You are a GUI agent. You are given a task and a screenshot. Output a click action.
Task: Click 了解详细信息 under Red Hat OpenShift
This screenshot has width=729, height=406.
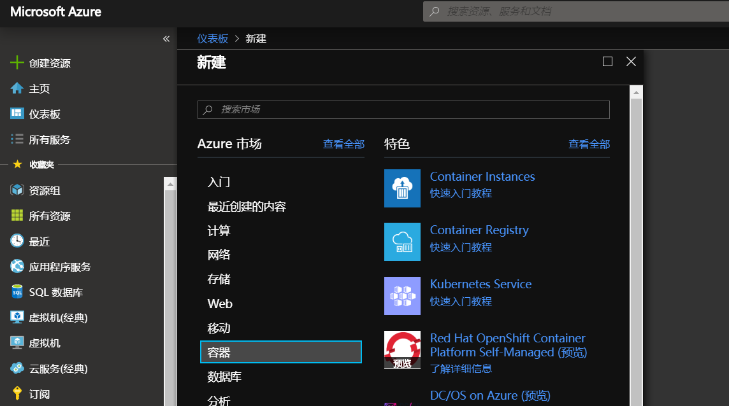click(461, 369)
